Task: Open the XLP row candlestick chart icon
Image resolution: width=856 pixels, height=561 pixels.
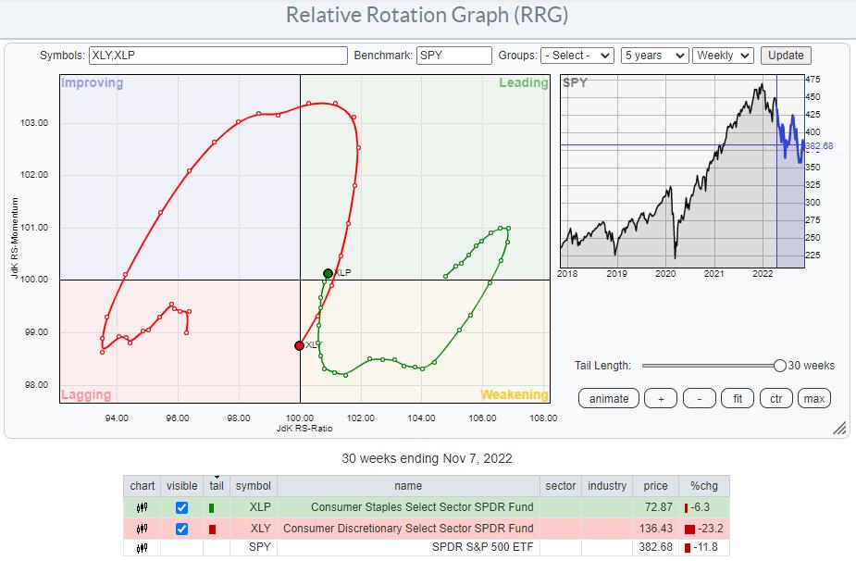Action: 143,508
